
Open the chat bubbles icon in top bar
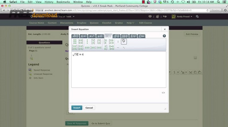pos(165,16)
